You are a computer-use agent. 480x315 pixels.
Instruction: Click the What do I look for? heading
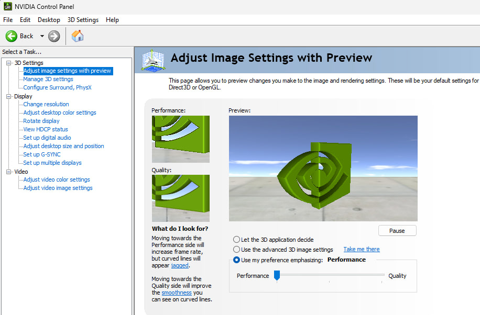click(180, 229)
